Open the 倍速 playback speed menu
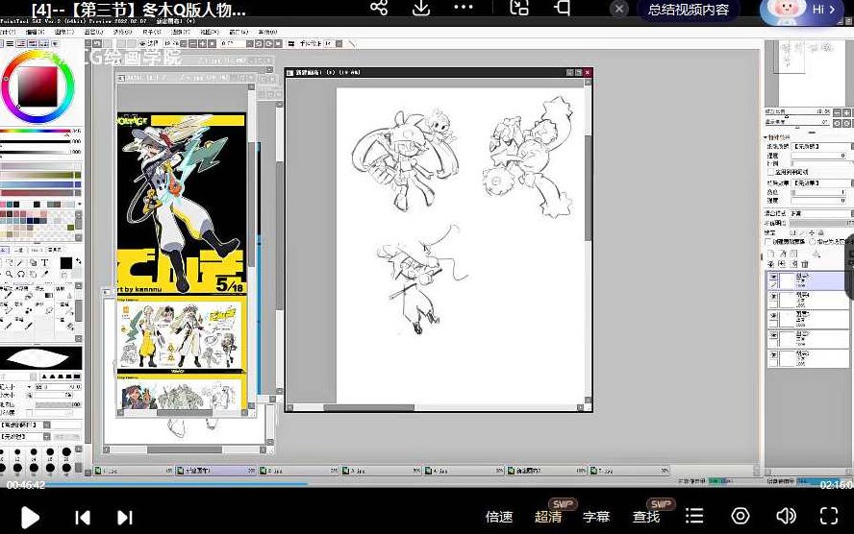 (x=499, y=517)
